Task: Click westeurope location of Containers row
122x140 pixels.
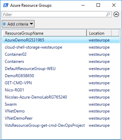Action: (99, 62)
